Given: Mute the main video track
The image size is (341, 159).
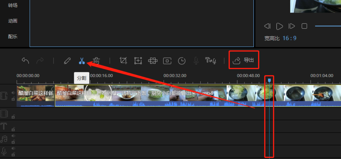Looking at the screenshot, I should [13, 93].
